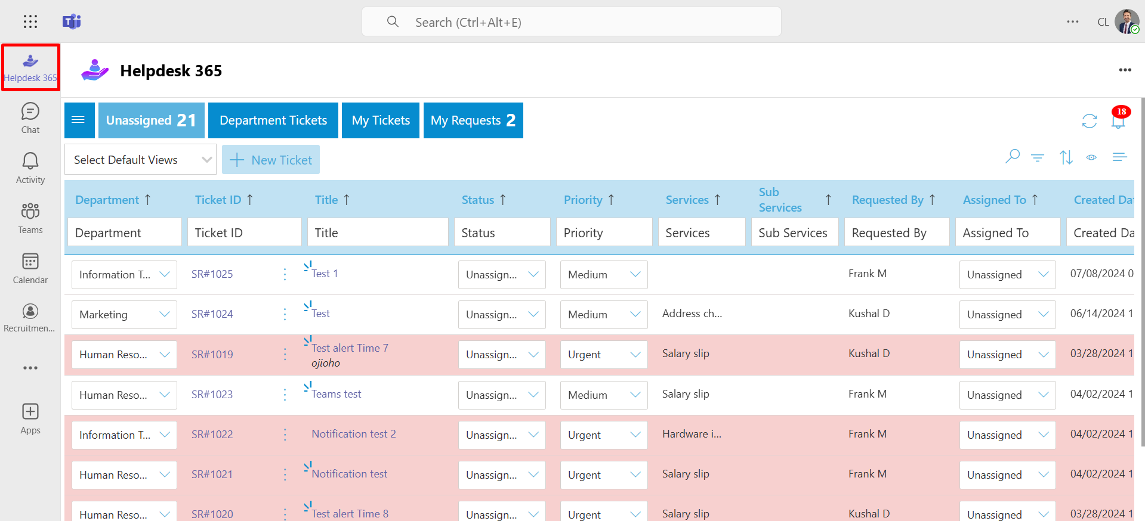Open Calendar in the sidebar
Screen dimensions: 1145x521
[x=30, y=268]
